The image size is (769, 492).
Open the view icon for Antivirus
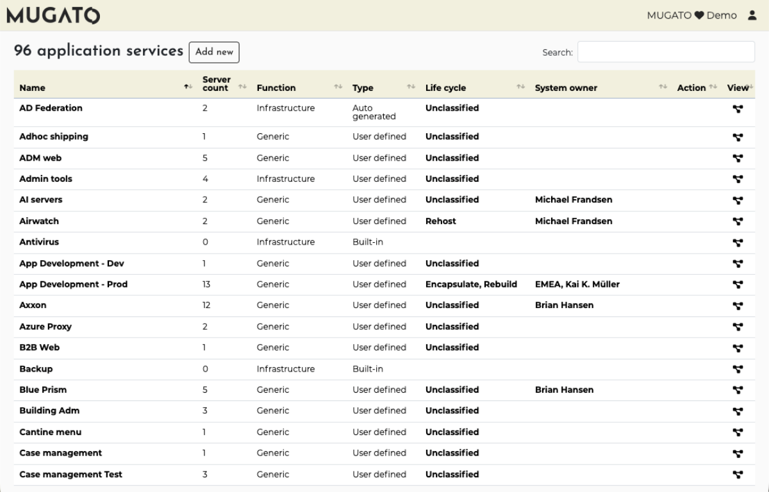point(738,243)
